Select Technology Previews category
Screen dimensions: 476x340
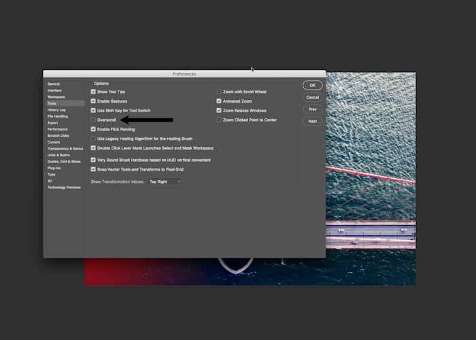click(x=64, y=188)
